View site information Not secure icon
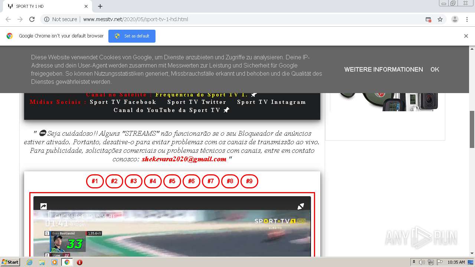This screenshot has width=475, height=267. pos(47,19)
